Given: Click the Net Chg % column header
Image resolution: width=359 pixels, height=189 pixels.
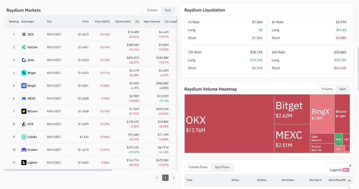Looking at the screenshot, I should point(315,180).
